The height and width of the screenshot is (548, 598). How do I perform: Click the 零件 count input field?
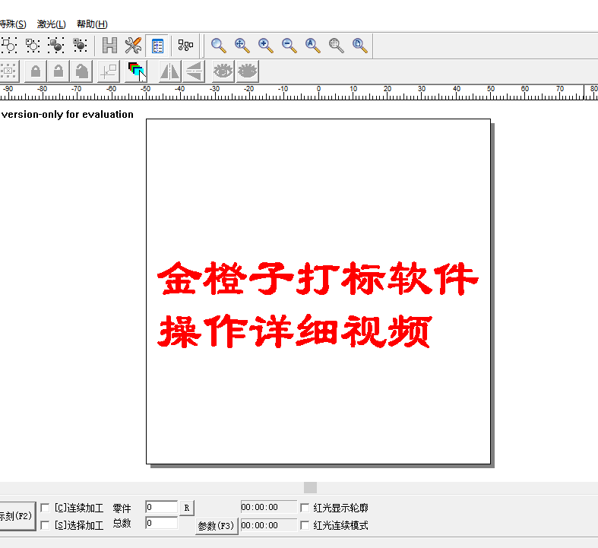click(x=161, y=507)
